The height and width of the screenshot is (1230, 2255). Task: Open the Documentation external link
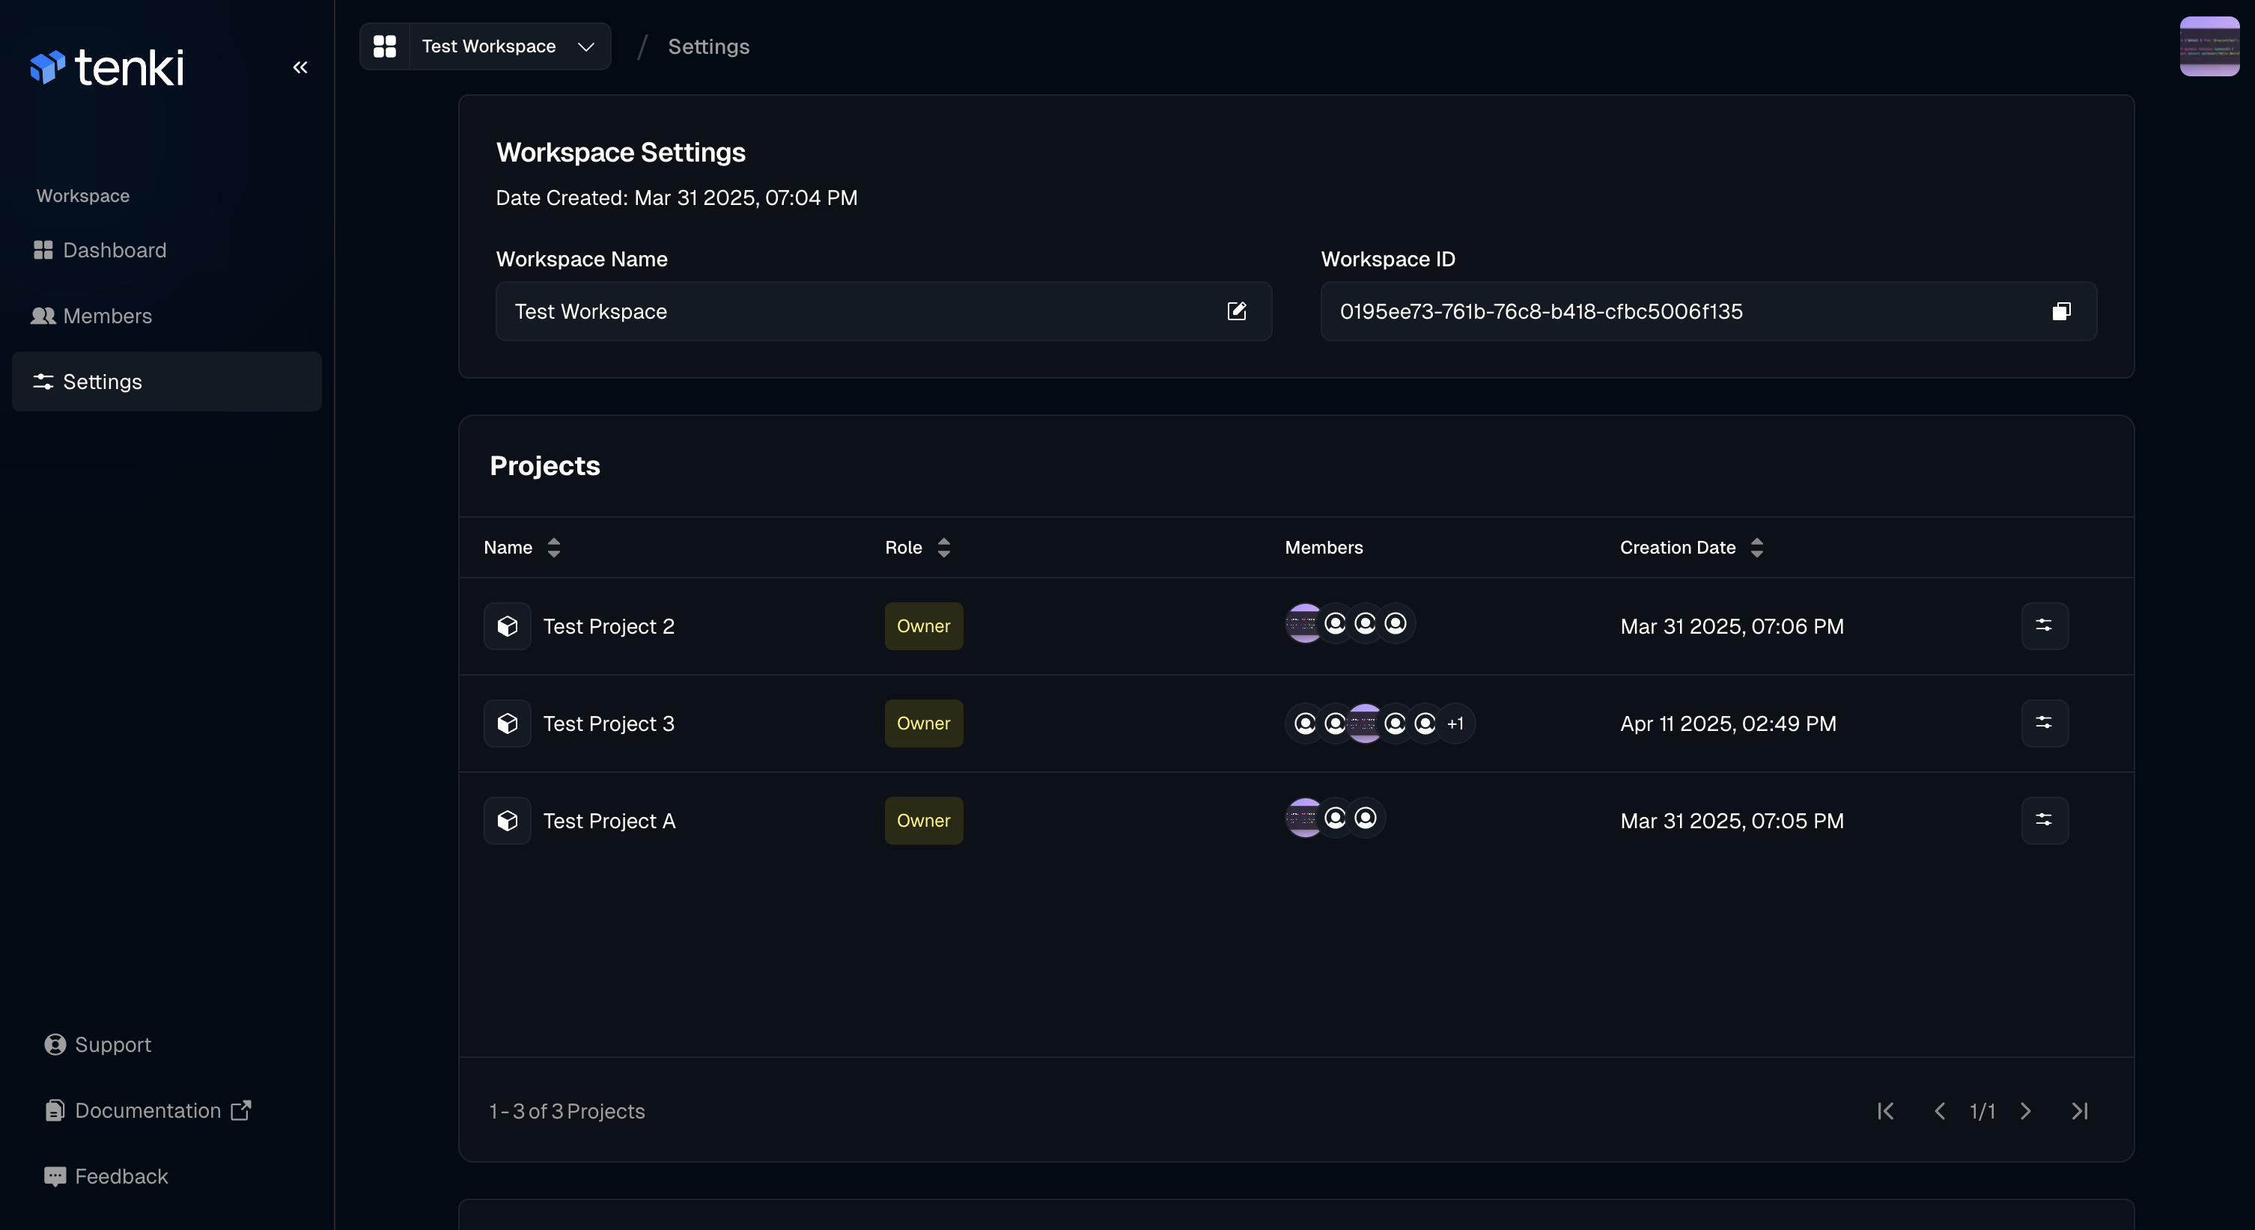(149, 1110)
